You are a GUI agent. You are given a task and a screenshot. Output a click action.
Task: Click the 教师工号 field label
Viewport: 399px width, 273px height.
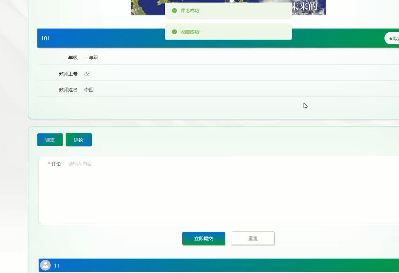click(x=68, y=74)
